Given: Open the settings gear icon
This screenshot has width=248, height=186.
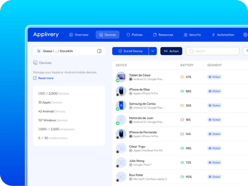Looking at the screenshot, I should click(x=245, y=35).
